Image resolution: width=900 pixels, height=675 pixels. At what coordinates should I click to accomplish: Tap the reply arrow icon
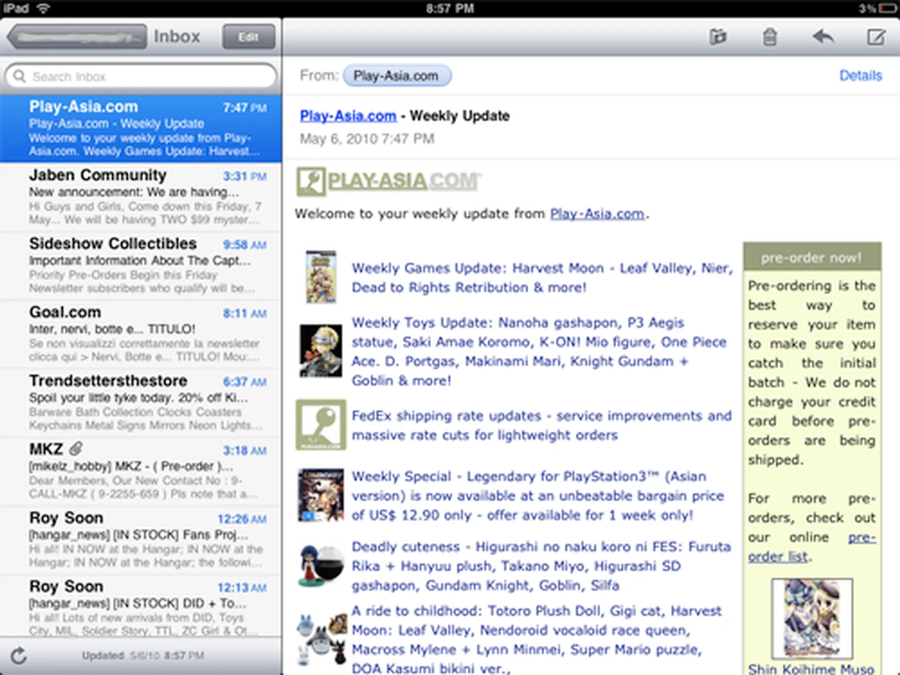pos(823,37)
